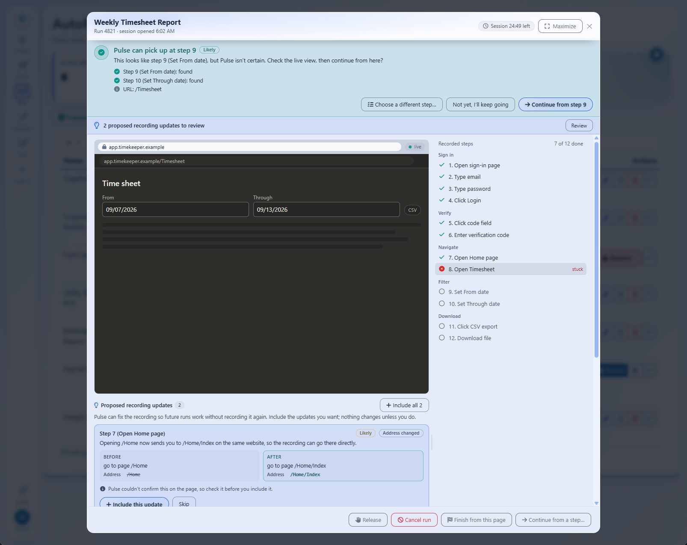
Task: Select step 7 Open Home page
Action: [510, 258]
